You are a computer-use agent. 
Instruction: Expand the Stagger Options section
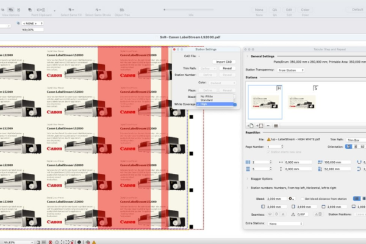pos(248,179)
